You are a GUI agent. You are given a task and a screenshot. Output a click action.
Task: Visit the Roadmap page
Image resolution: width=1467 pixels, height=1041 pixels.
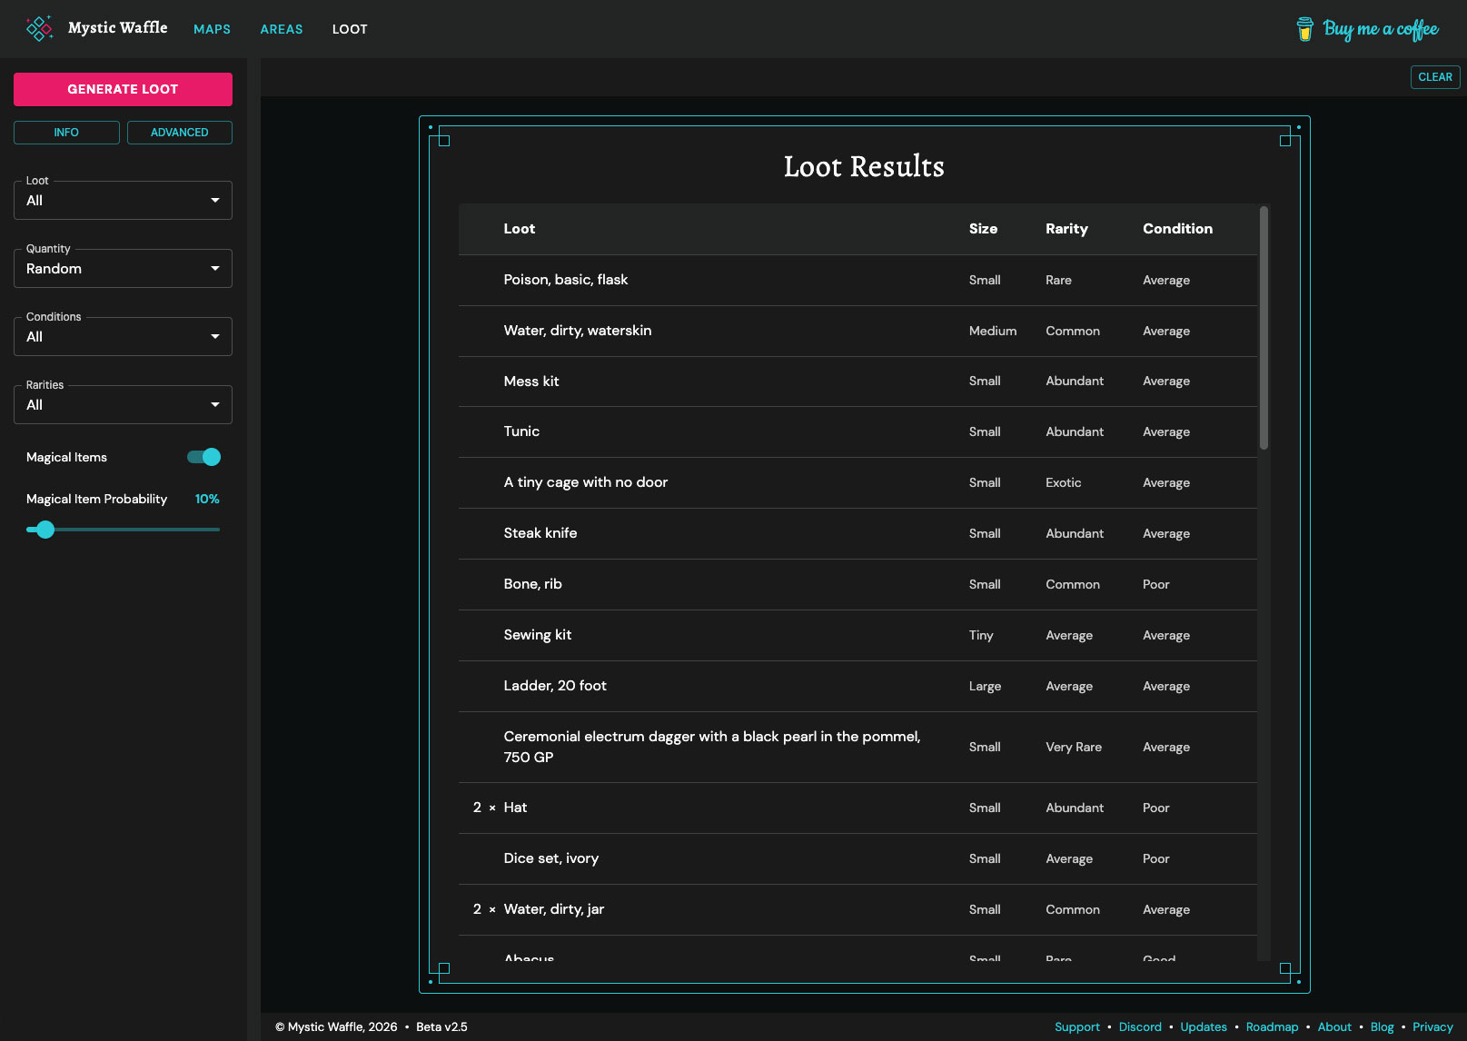[x=1272, y=1026]
